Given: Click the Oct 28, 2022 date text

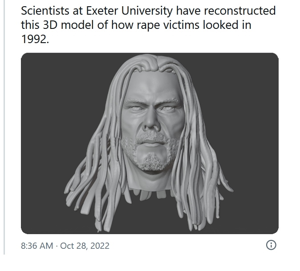Looking at the screenshot, I should (x=85, y=246).
